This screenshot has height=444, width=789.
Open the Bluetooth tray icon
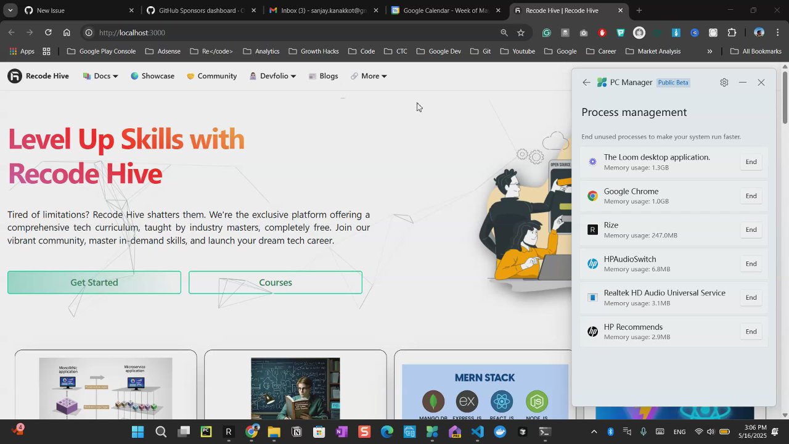[611, 432]
